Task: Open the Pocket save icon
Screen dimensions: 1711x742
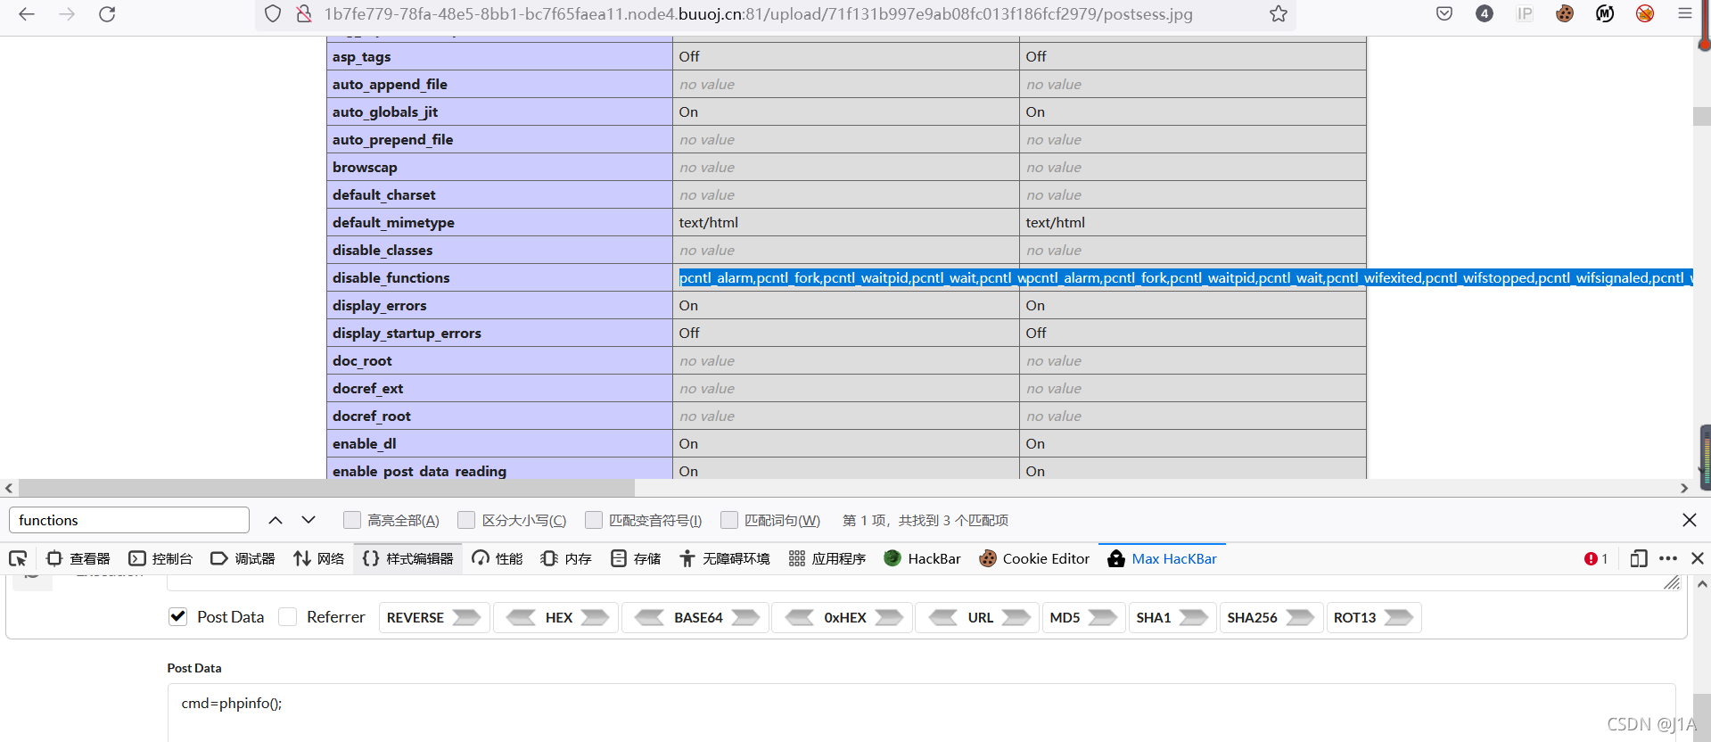Action: click(x=1444, y=13)
